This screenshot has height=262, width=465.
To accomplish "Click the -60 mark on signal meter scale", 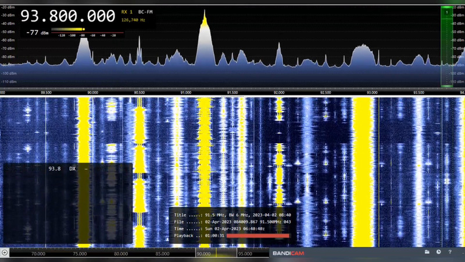I will [x=92, y=36].
